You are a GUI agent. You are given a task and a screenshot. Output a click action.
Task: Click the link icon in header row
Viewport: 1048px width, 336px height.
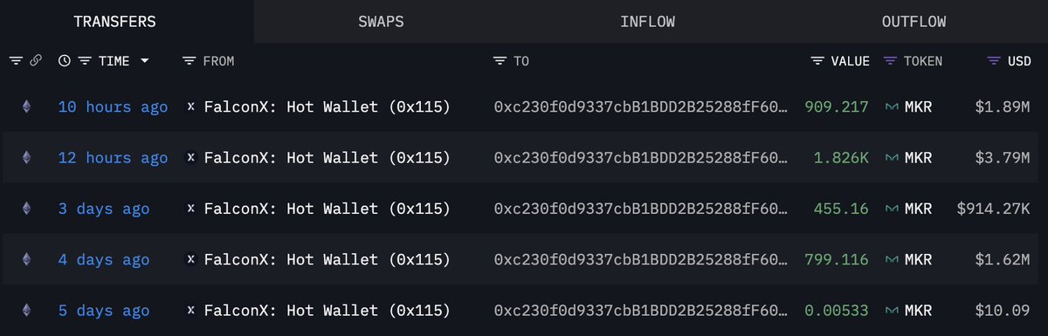click(x=36, y=61)
